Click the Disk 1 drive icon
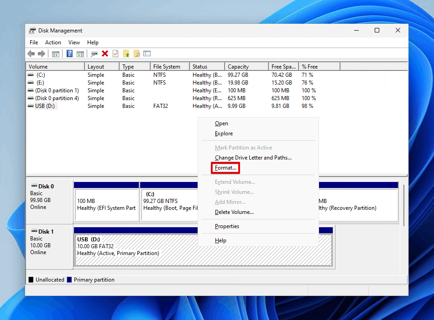Viewport: 434px width, 320px height. click(34, 231)
